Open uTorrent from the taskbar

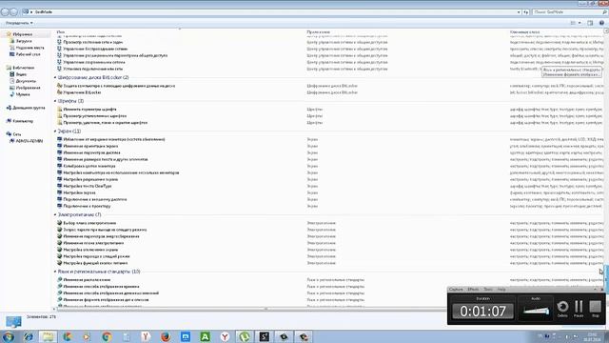(245, 336)
